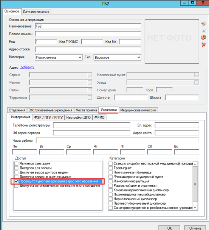The width and height of the screenshot is (209, 230).
Task: Click the Широта input field
Action: click(182, 97)
